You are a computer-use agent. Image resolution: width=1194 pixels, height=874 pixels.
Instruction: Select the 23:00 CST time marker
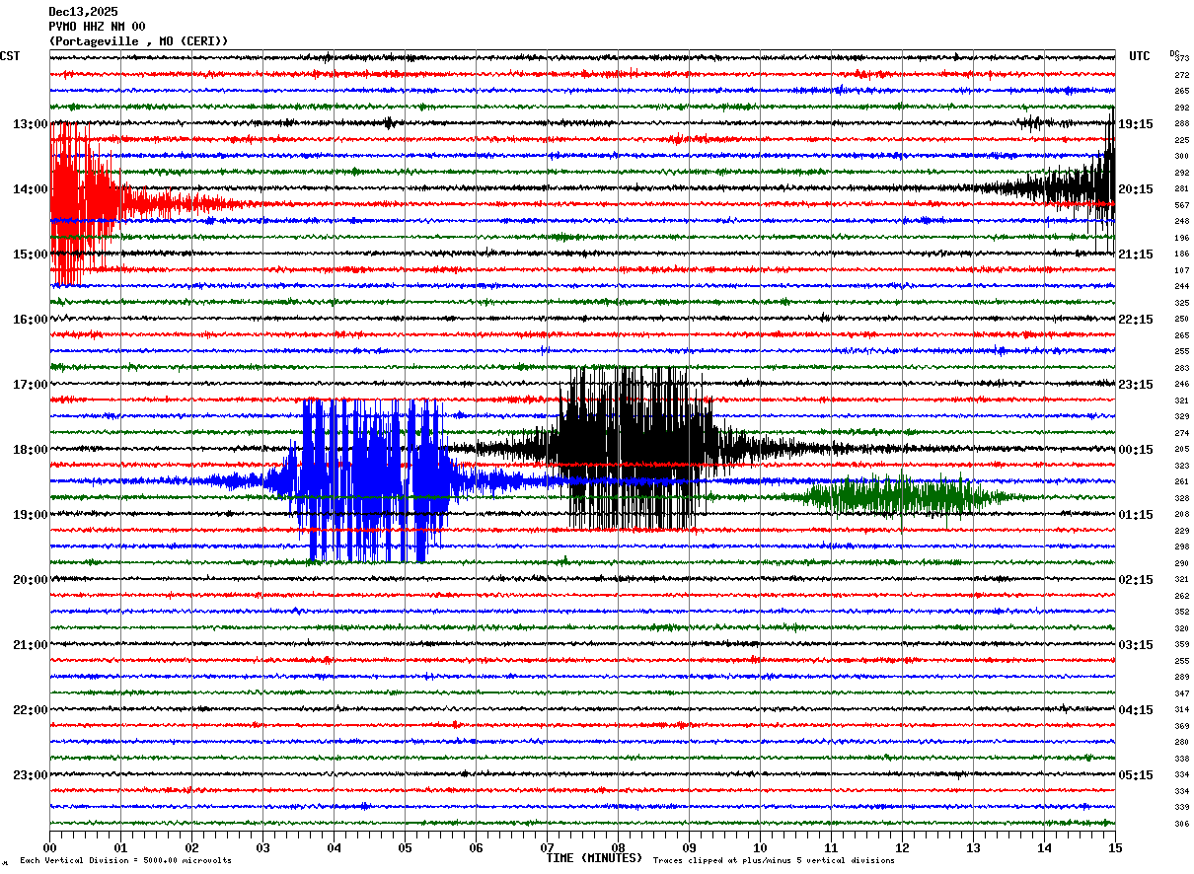tap(31, 775)
